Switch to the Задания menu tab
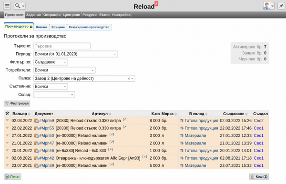 (x=33, y=15)
